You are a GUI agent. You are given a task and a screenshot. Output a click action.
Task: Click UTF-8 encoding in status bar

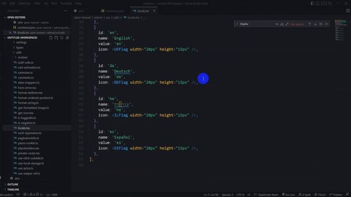(240, 195)
